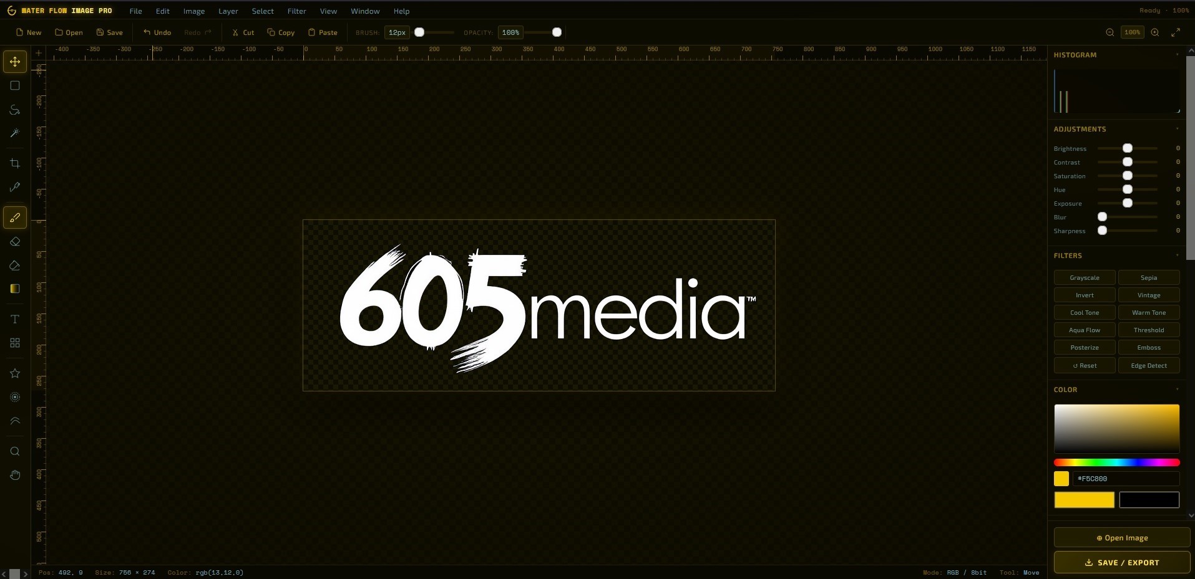Switch to the Hand pan tool
This screenshot has width=1195, height=579.
[x=15, y=475]
